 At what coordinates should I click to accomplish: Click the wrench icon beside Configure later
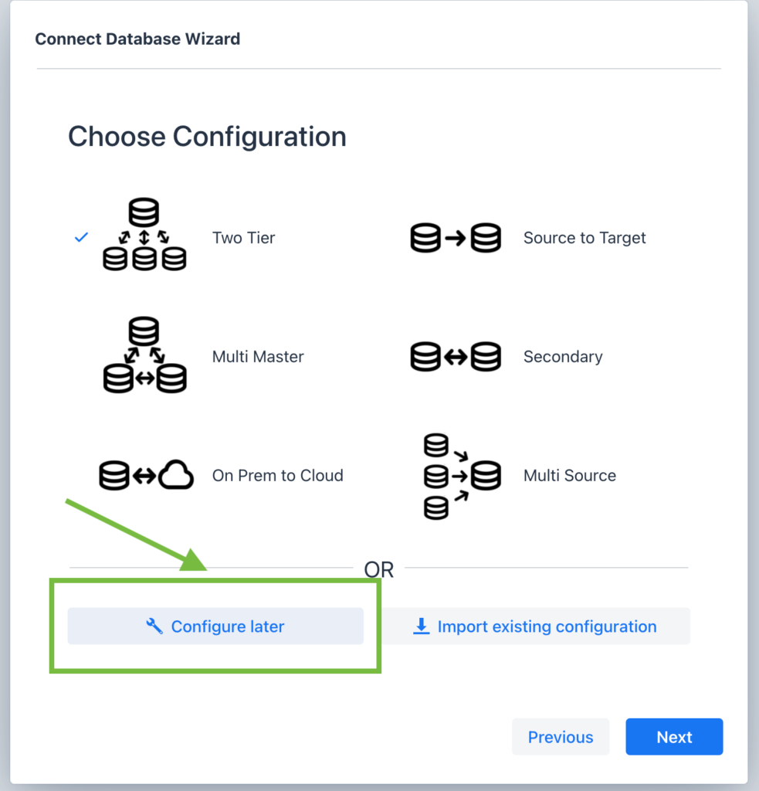pos(155,626)
